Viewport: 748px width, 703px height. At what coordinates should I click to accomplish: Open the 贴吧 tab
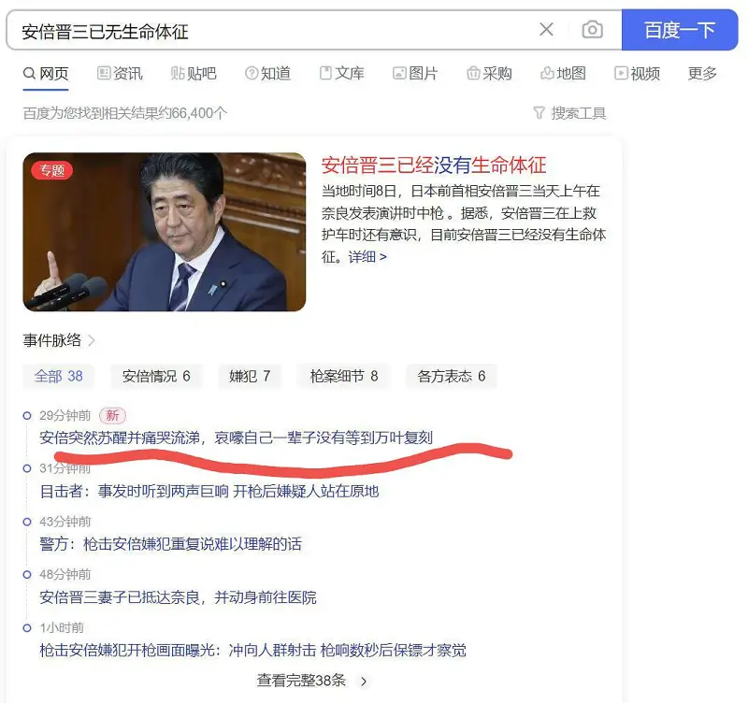[194, 74]
